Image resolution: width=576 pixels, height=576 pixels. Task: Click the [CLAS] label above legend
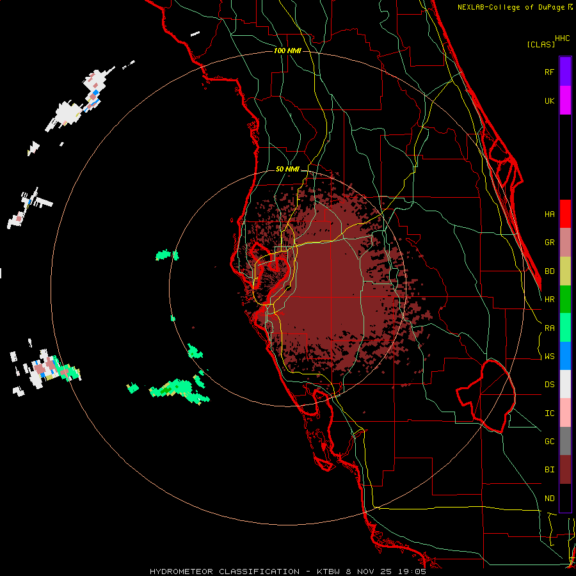tap(541, 44)
